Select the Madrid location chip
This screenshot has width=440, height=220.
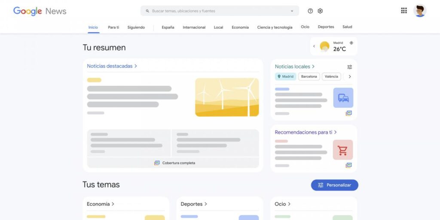pyautogui.click(x=286, y=76)
